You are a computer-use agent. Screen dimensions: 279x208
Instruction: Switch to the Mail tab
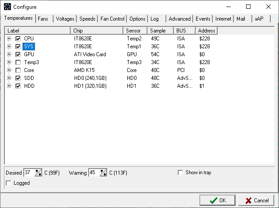pyautogui.click(x=243, y=19)
